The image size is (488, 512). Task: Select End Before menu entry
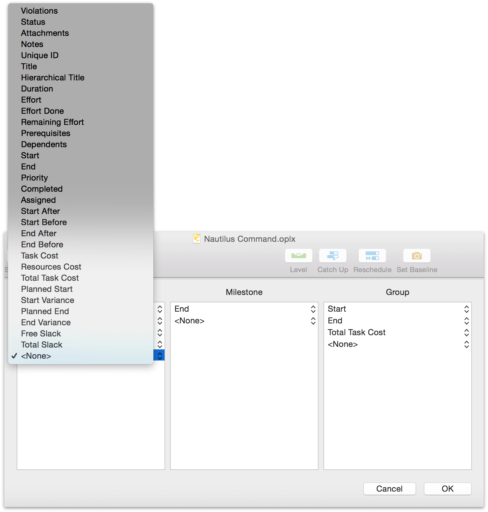click(81, 245)
